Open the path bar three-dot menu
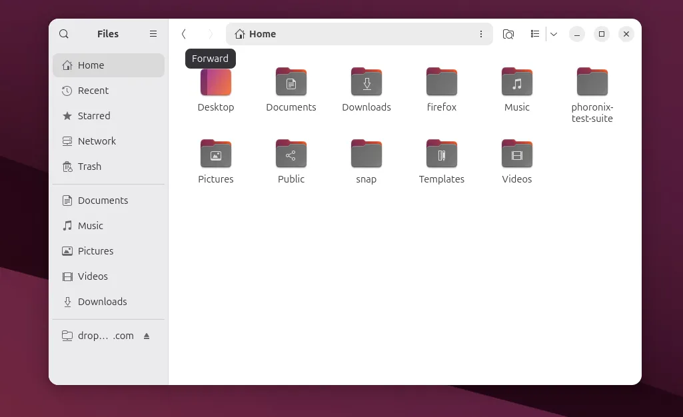Image resolution: width=683 pixels, height=417 pixels. tap(481, 34)
